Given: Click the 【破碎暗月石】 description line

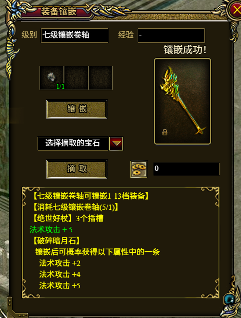Looking at the screenshot, I should pyautogui.click(x=56, y=241).
